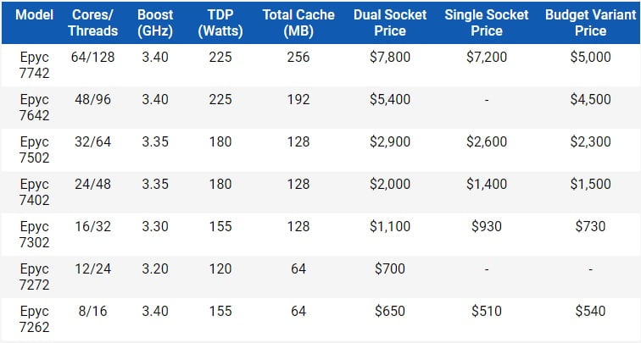Select the Budget Variant Price header
The height and width of the screenshot is (343, 641).
588,23
